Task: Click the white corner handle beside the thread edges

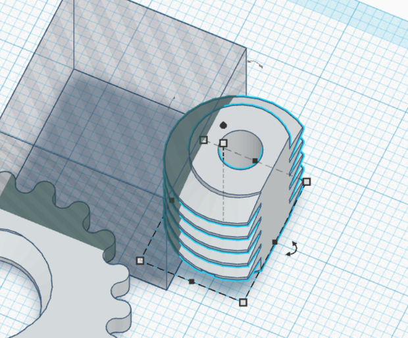Action: (307, 181)
